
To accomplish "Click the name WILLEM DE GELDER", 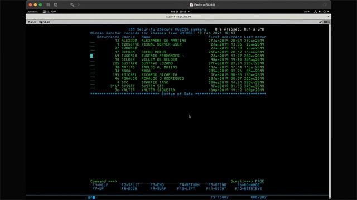I will point(159,59).
